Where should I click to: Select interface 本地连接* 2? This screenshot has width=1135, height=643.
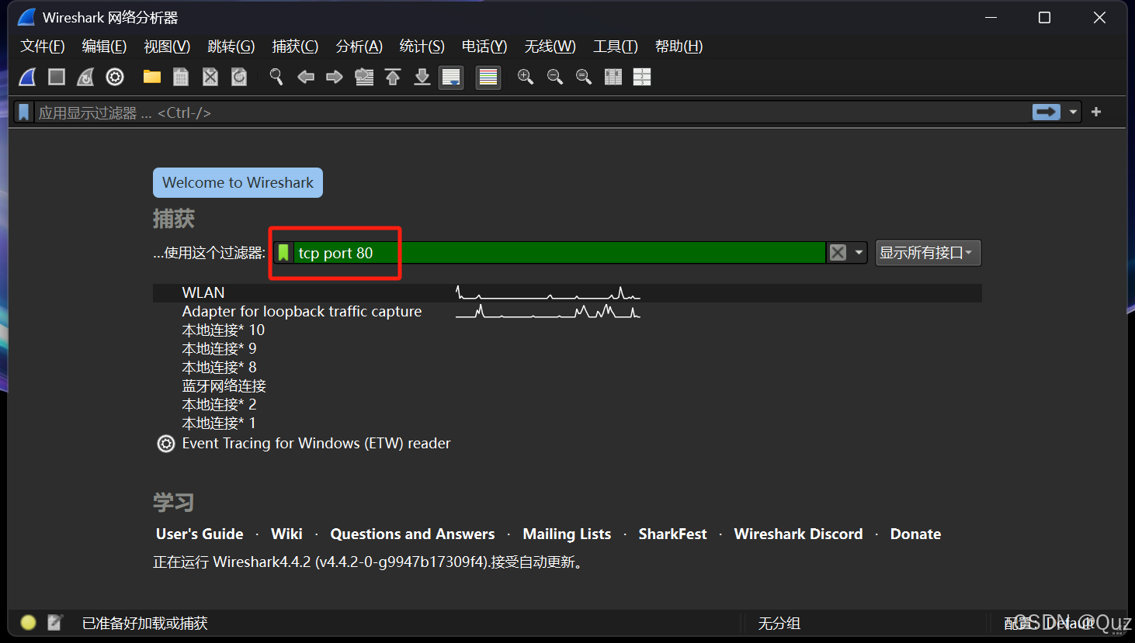click(x=219, y=404)
